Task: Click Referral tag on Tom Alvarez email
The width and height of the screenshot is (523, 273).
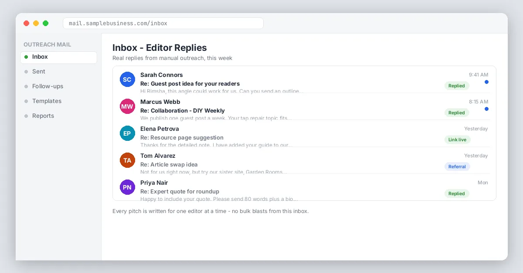Action: (457, 166)
